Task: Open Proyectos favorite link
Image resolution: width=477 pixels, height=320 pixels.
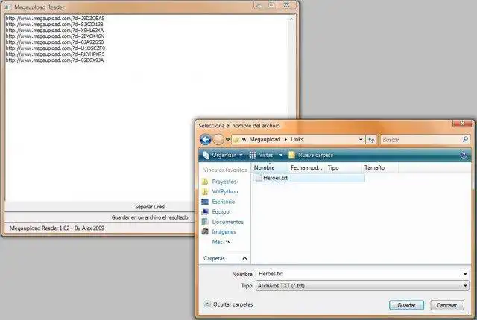Action: tap(224, 182)
